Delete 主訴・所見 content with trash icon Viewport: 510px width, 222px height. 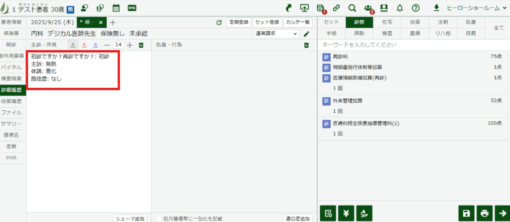tap(141, 45)
